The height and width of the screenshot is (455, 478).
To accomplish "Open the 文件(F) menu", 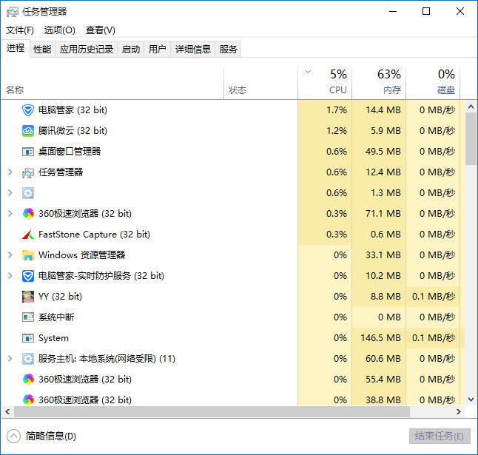I will [20, 30].
